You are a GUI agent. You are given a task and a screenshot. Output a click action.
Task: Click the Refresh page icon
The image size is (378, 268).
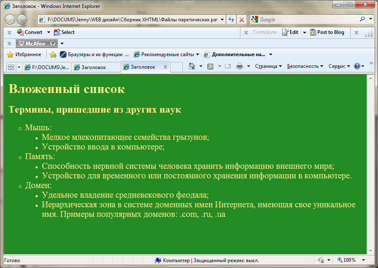click(x=231, y=20)
